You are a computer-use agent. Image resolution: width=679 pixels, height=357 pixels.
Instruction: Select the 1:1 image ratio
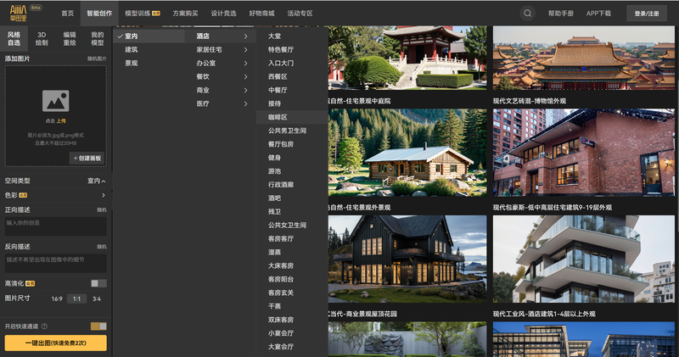(x=76, y=298)
